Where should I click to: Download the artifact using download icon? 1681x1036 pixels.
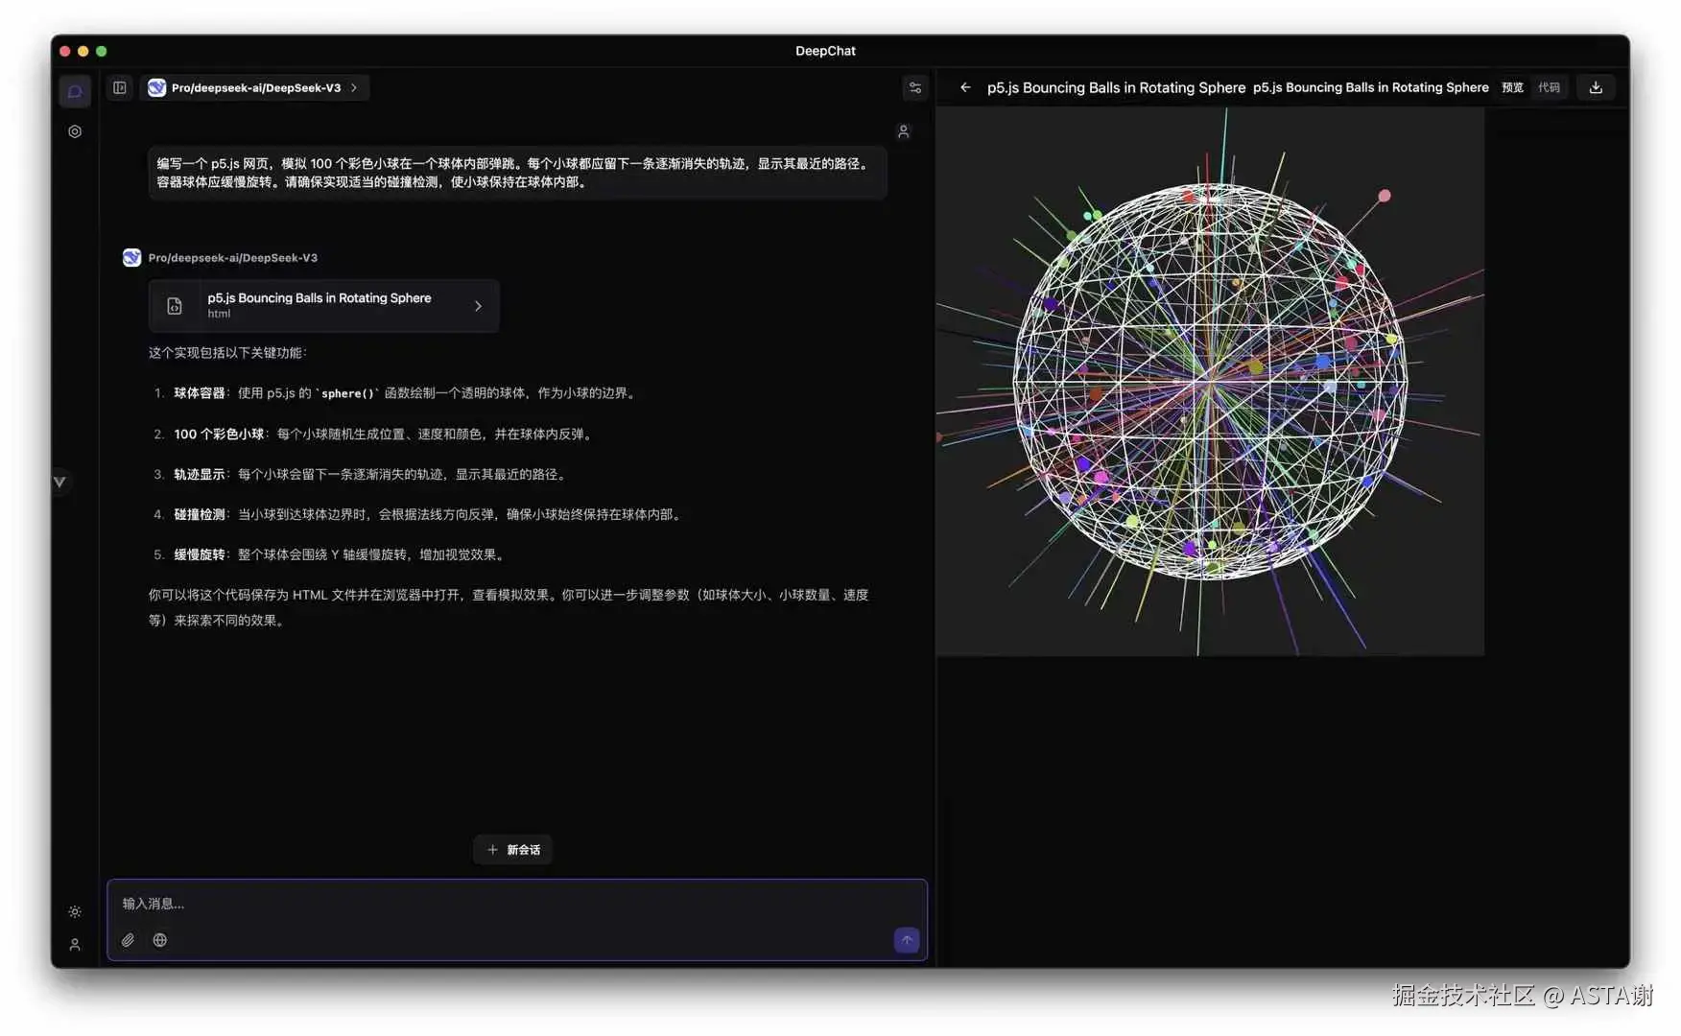coord(1596,87)
